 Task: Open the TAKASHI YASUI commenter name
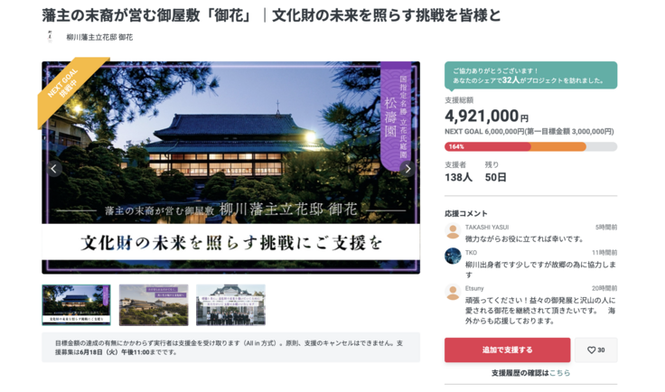(x=487, y=227)
